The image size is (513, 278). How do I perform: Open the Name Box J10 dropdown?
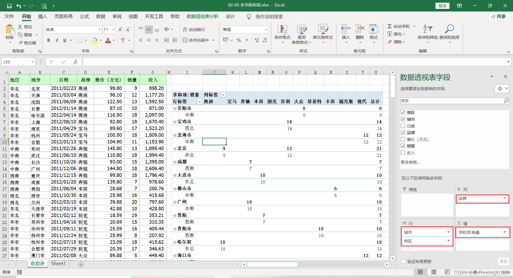pos(32,62)
